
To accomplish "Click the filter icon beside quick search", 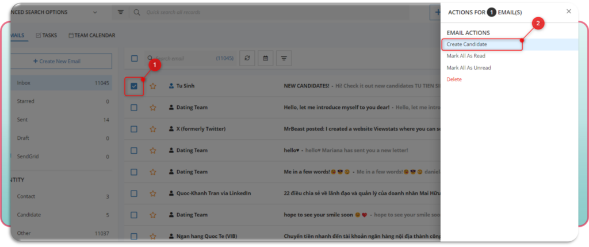I will coord(121,12).
